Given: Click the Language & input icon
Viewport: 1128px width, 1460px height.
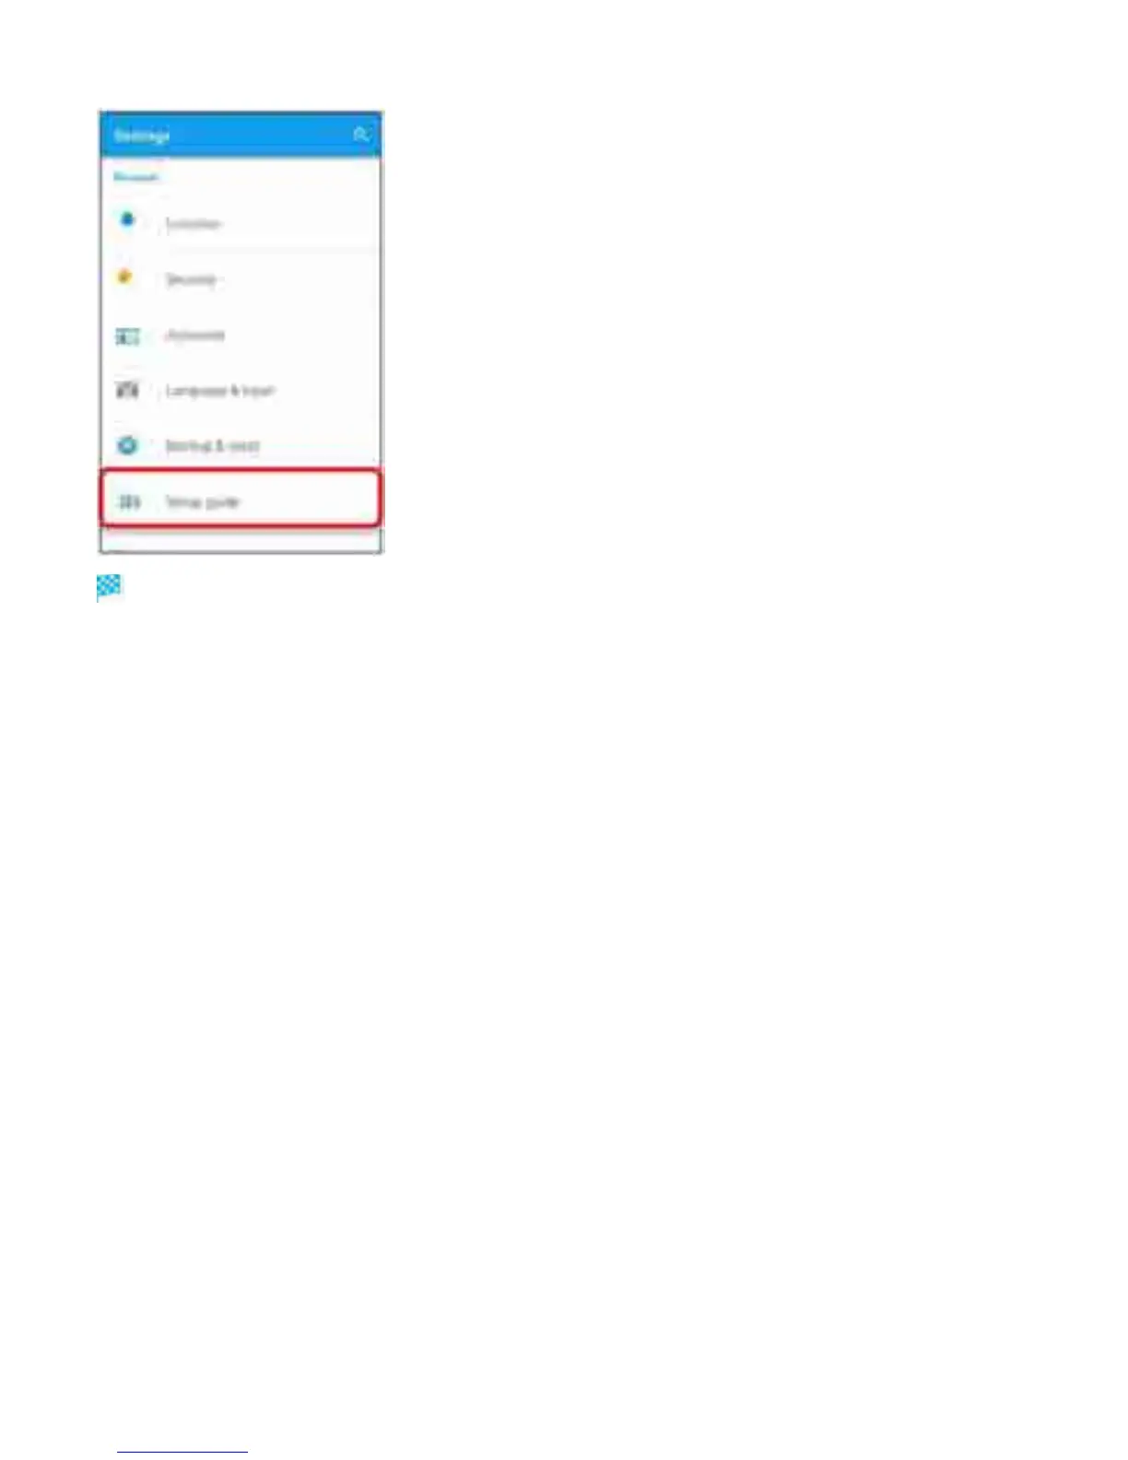Looking at the screenshot, I should pos(127,390).
